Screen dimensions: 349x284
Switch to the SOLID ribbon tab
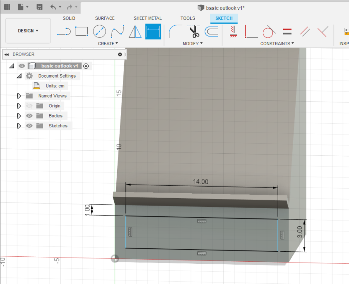tap(69, 18)
